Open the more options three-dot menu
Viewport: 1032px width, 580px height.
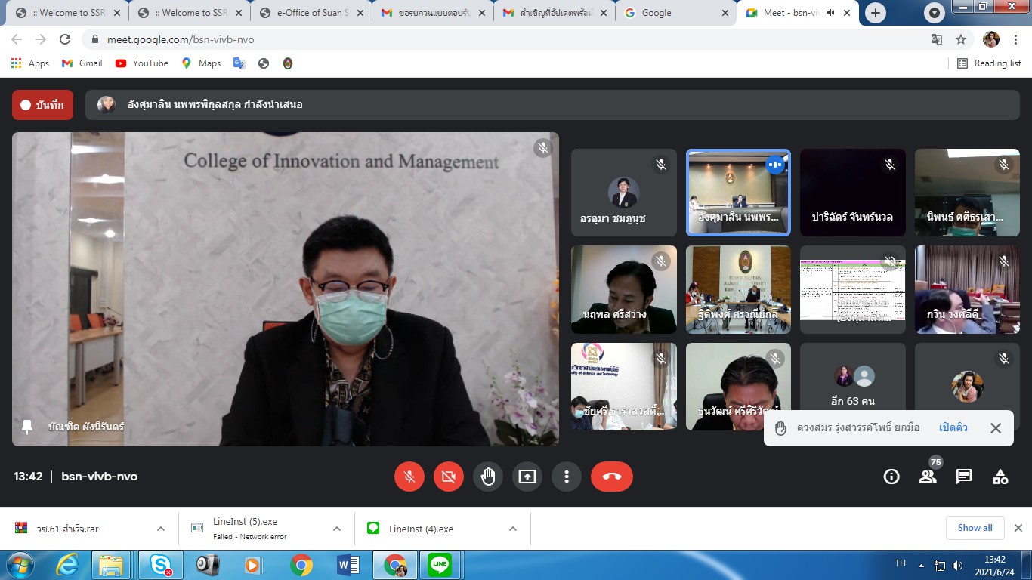(566, 477)
